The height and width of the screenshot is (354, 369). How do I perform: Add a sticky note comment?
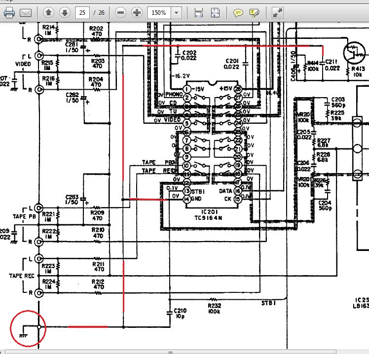click(x=238, y=13)
